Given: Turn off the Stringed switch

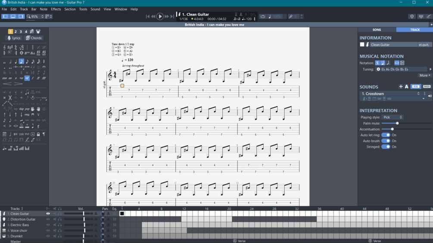Looking at the screenshot, I should click(386, 147).
